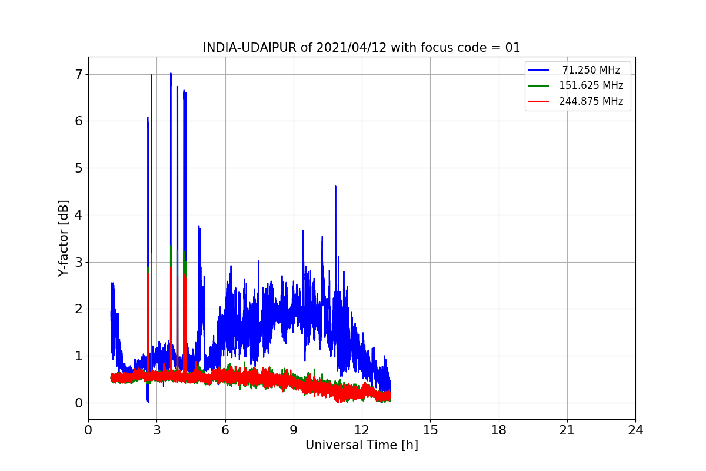Click y-axis tick label 6
The image size is (706, 471).
tap(78, 121)
